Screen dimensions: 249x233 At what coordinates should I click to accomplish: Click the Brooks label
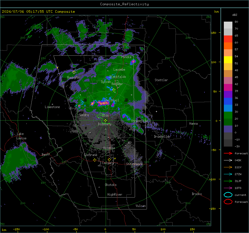[197, 194]
